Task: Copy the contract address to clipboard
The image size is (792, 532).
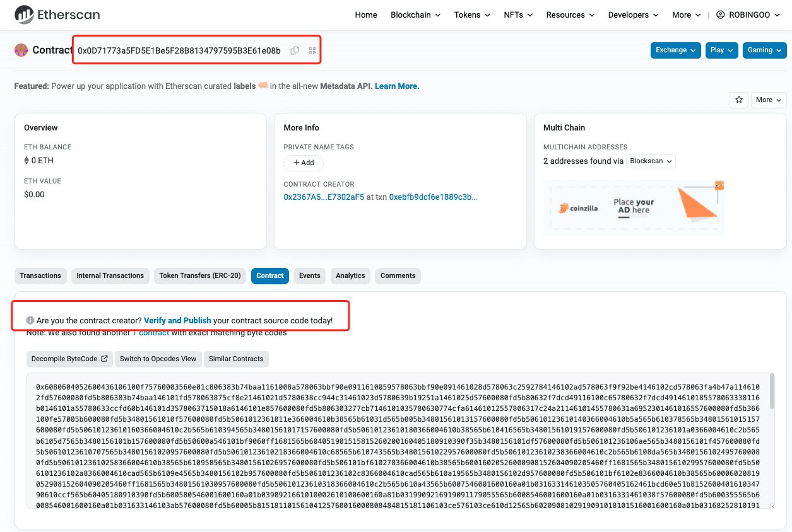Action: [x=295, y=50]
